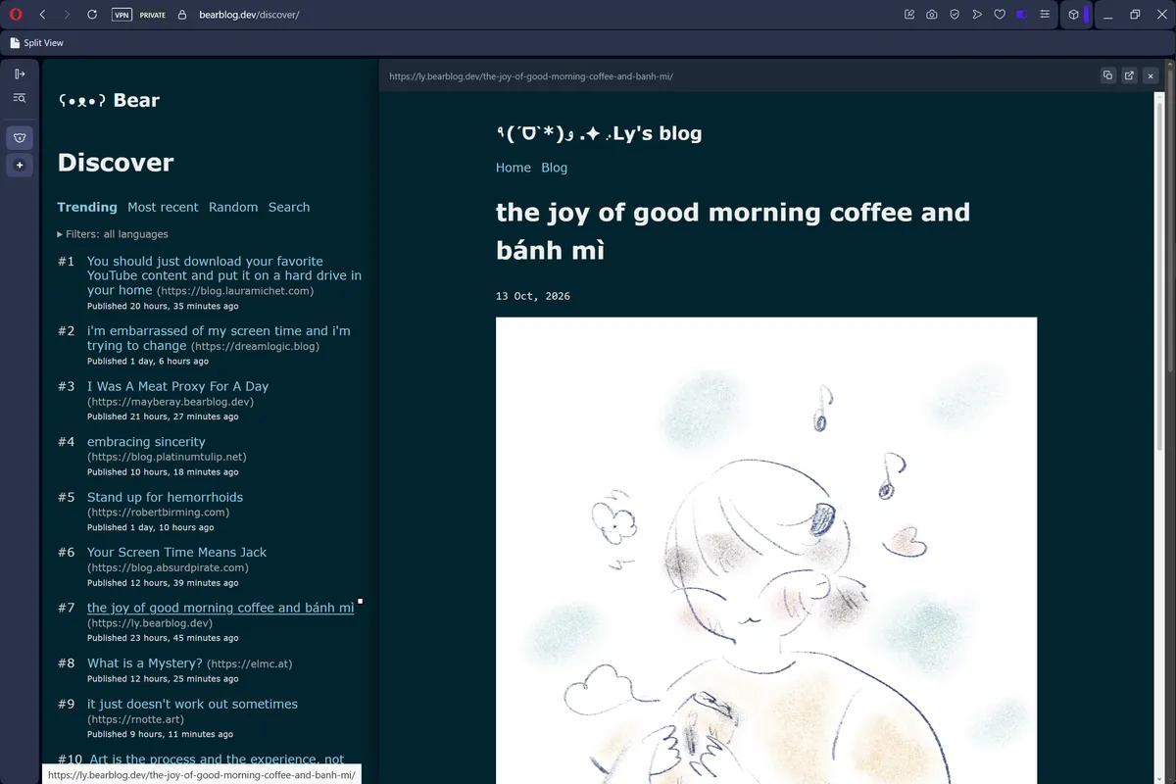This screenshot has width=1176, height=784.
Task: Click the Home link on Ly's blog
Action: click(x=514, y=168)
